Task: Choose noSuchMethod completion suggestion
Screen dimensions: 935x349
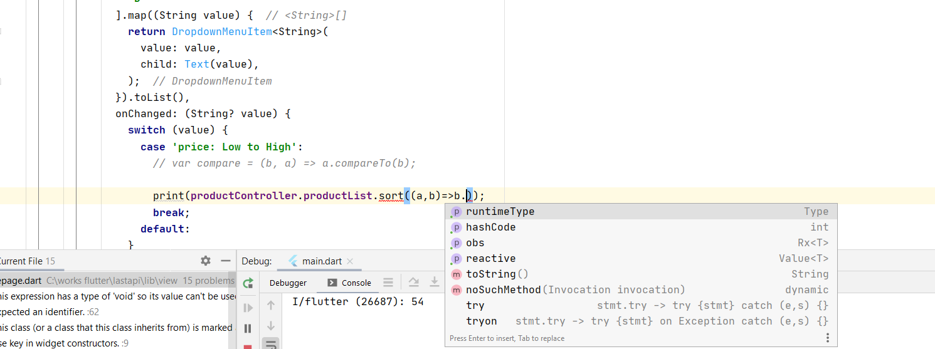Action: pos(640,290)
